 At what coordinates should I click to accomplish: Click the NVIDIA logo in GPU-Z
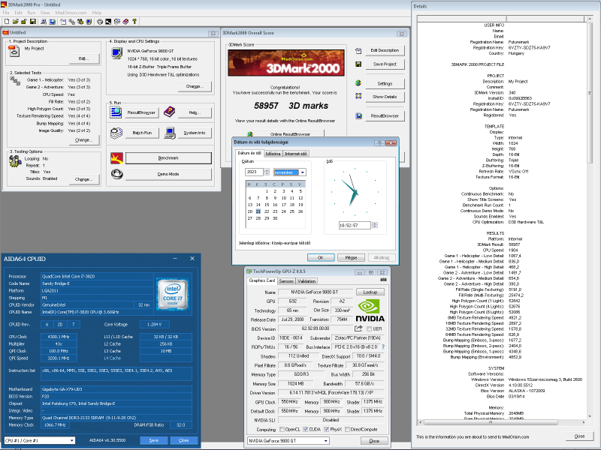click(x=370, y=310)
